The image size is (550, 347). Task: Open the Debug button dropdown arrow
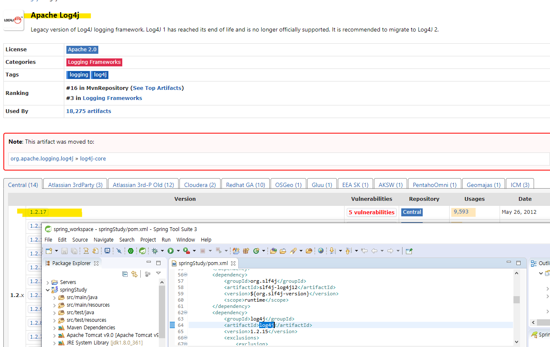[162, 251]
